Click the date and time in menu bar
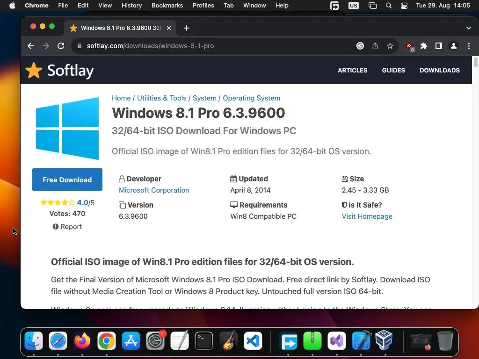 click(x=443, y=6)
